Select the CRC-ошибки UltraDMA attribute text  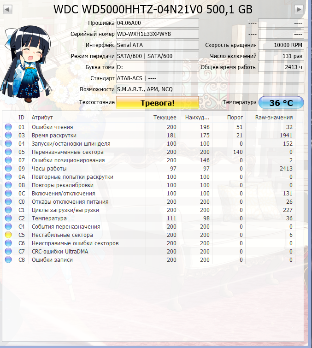point(60,252)
